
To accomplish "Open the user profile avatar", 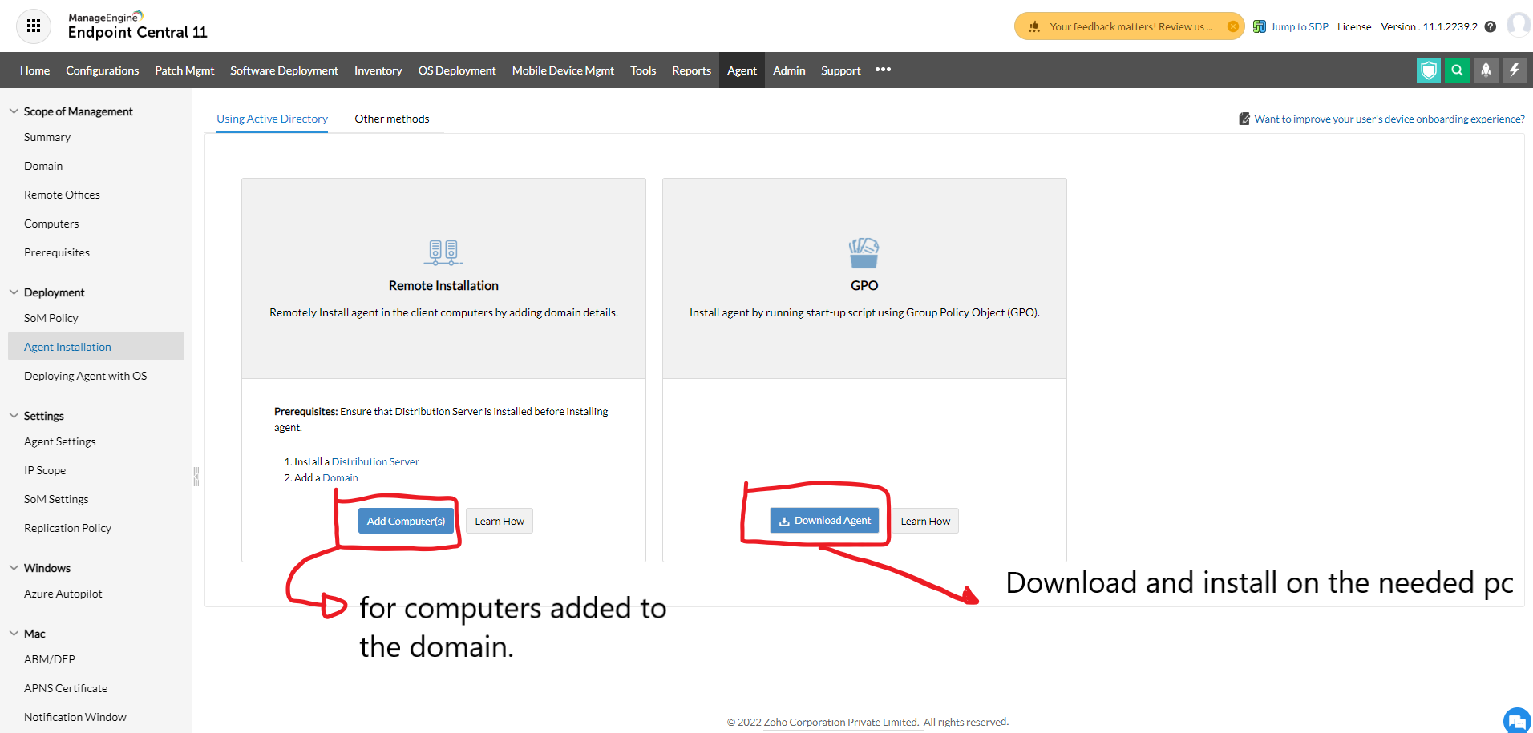I will 1518,25.
